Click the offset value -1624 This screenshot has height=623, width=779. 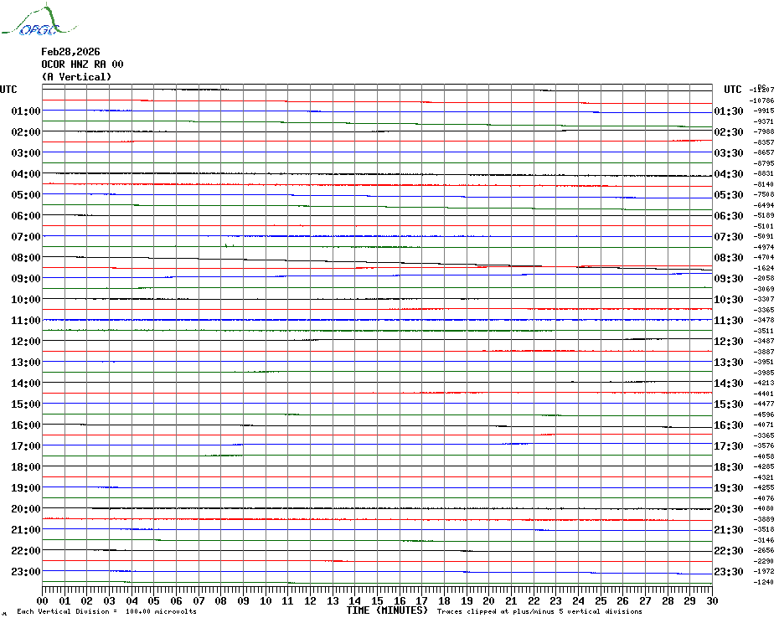[764, 268]
